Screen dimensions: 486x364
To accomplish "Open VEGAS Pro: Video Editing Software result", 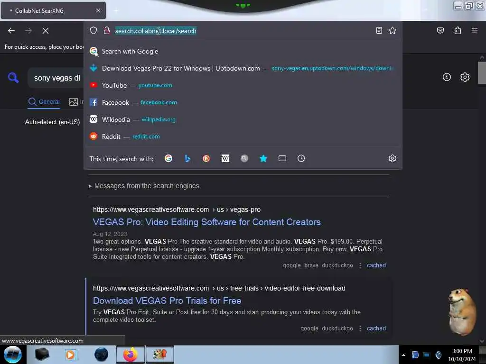I will 207,222.
